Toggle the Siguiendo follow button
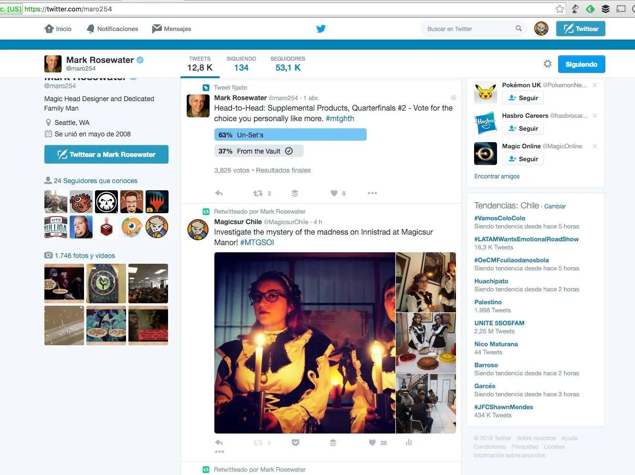 click(x=582, y=64)
